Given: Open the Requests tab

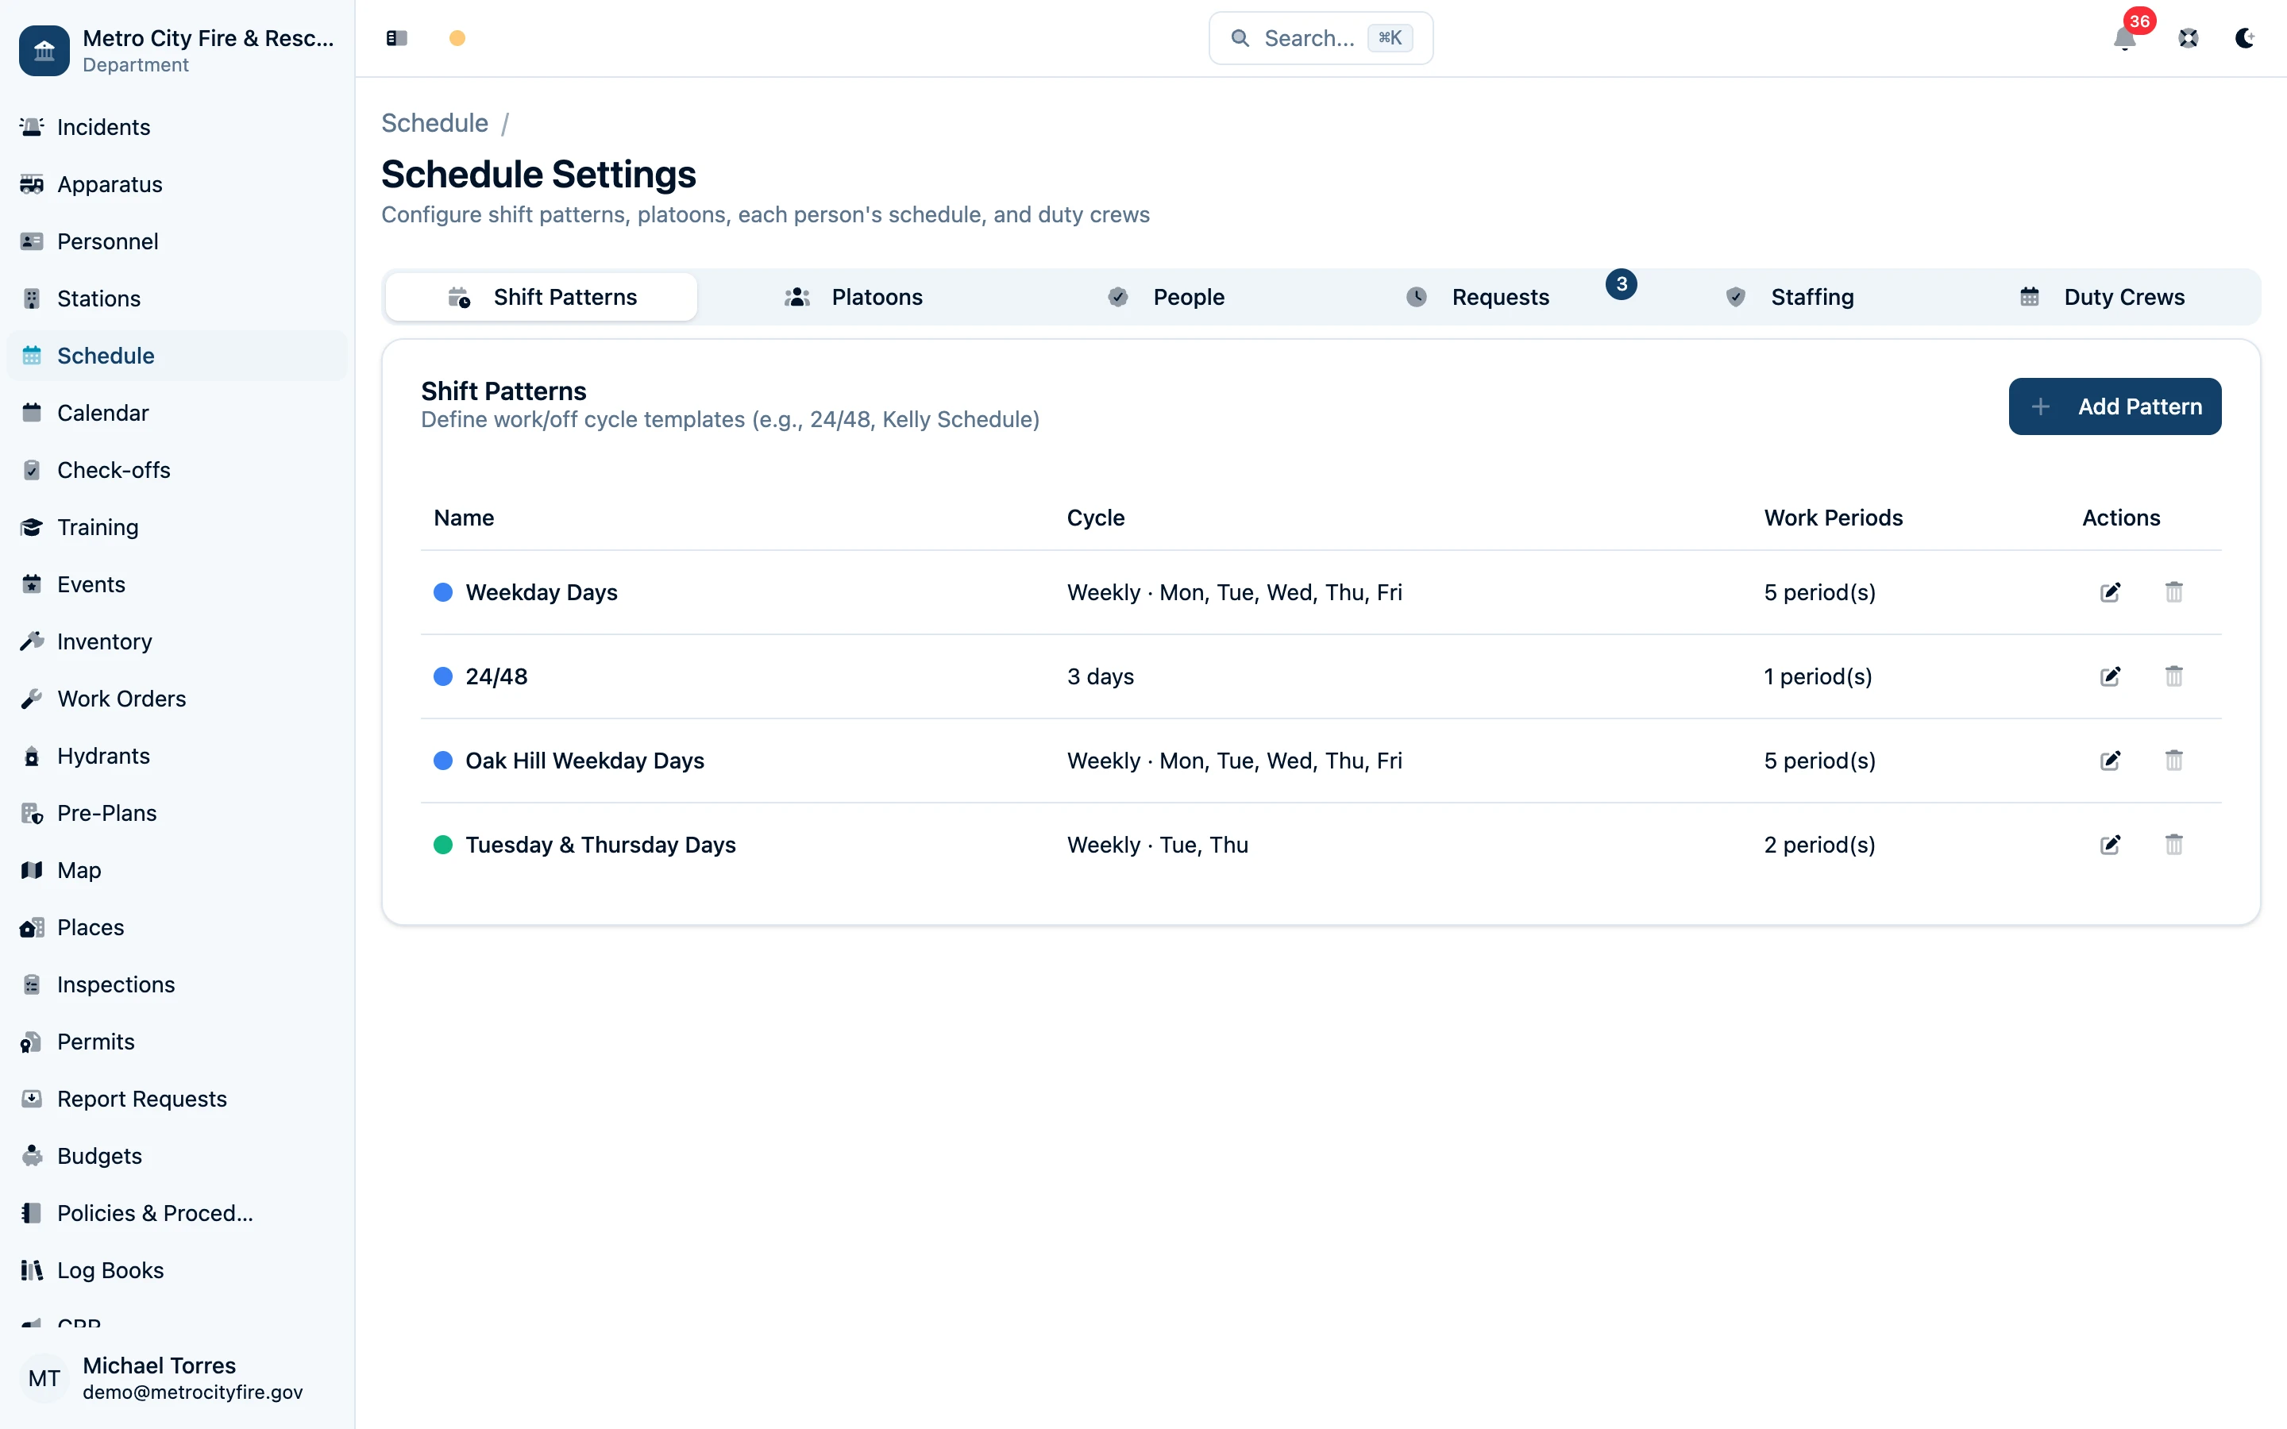Looking at the screenshot, I should click(x=1477, y=297).
